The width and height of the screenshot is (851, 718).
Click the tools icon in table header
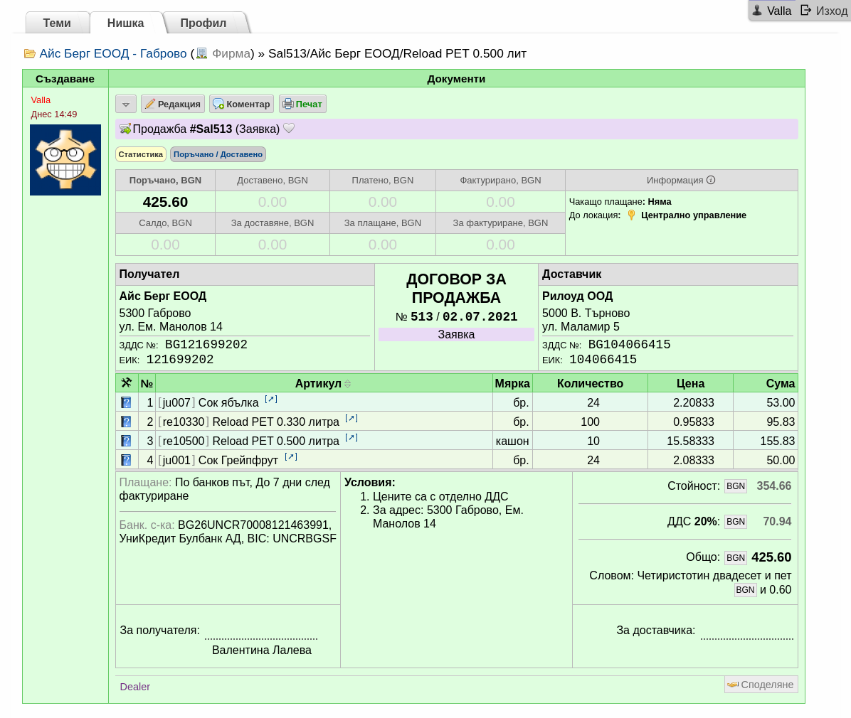point(127,383)
